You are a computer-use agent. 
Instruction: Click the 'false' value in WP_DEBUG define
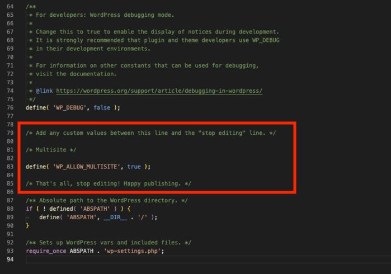pyautogui.click(x=102, y=108)
